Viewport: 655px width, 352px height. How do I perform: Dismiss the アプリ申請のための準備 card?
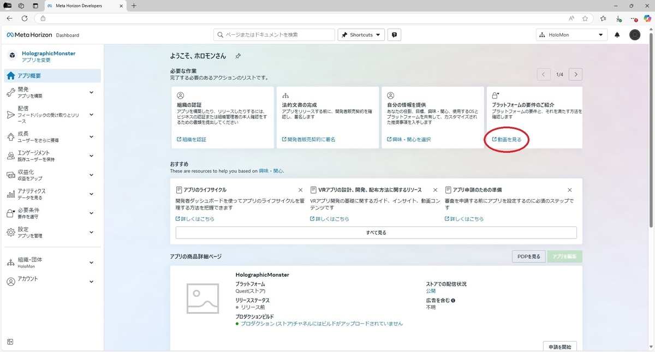[570, 190]
